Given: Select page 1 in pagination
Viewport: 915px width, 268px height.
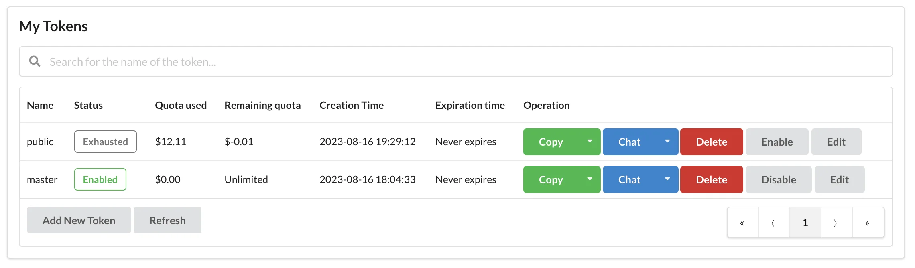Looking at the screenshot, I should [x=805, y=223].
